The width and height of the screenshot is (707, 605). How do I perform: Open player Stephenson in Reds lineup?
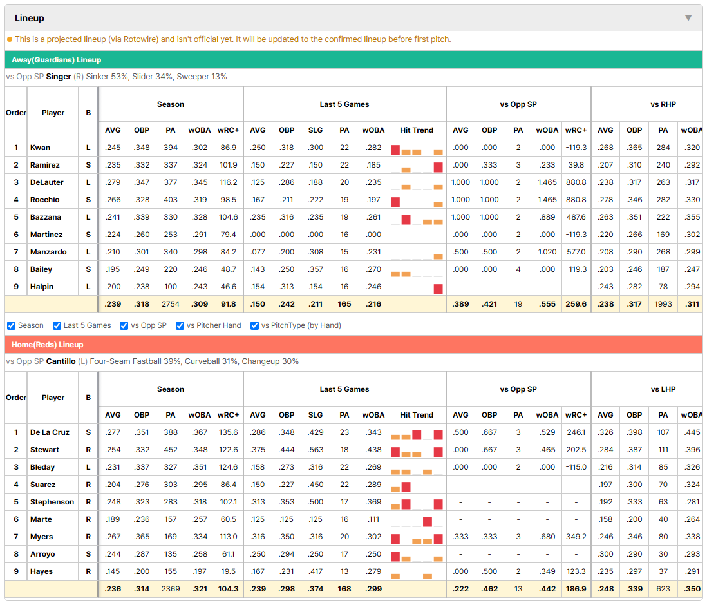tap(52, 502)
